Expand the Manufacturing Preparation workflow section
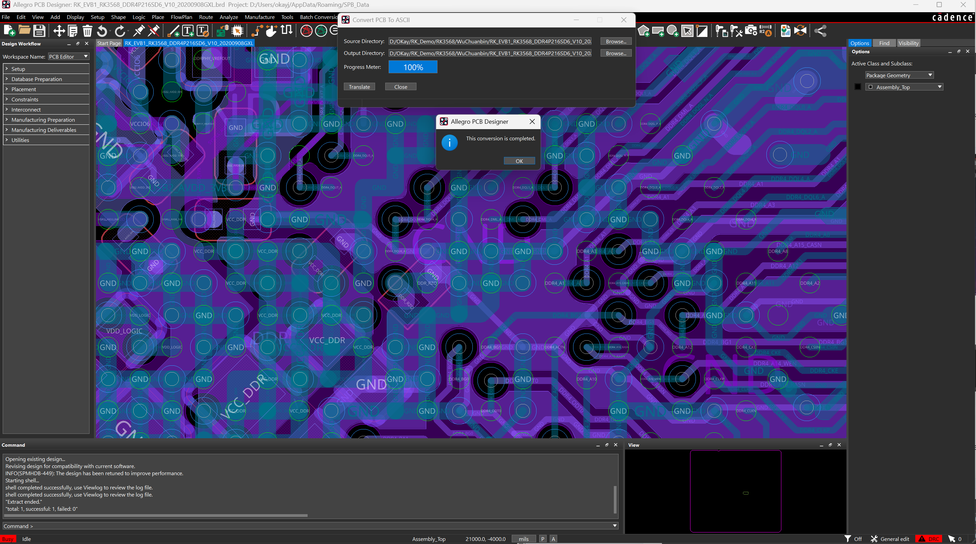 [46, 120]
